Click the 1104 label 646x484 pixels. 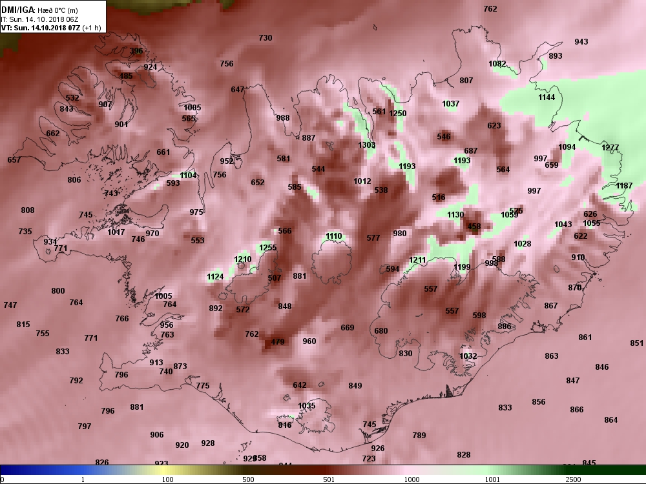pos(188,176)
